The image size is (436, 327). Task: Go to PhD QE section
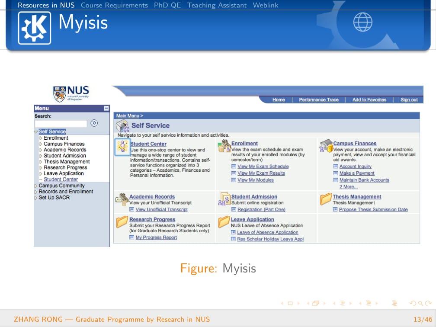click(167, 5)
